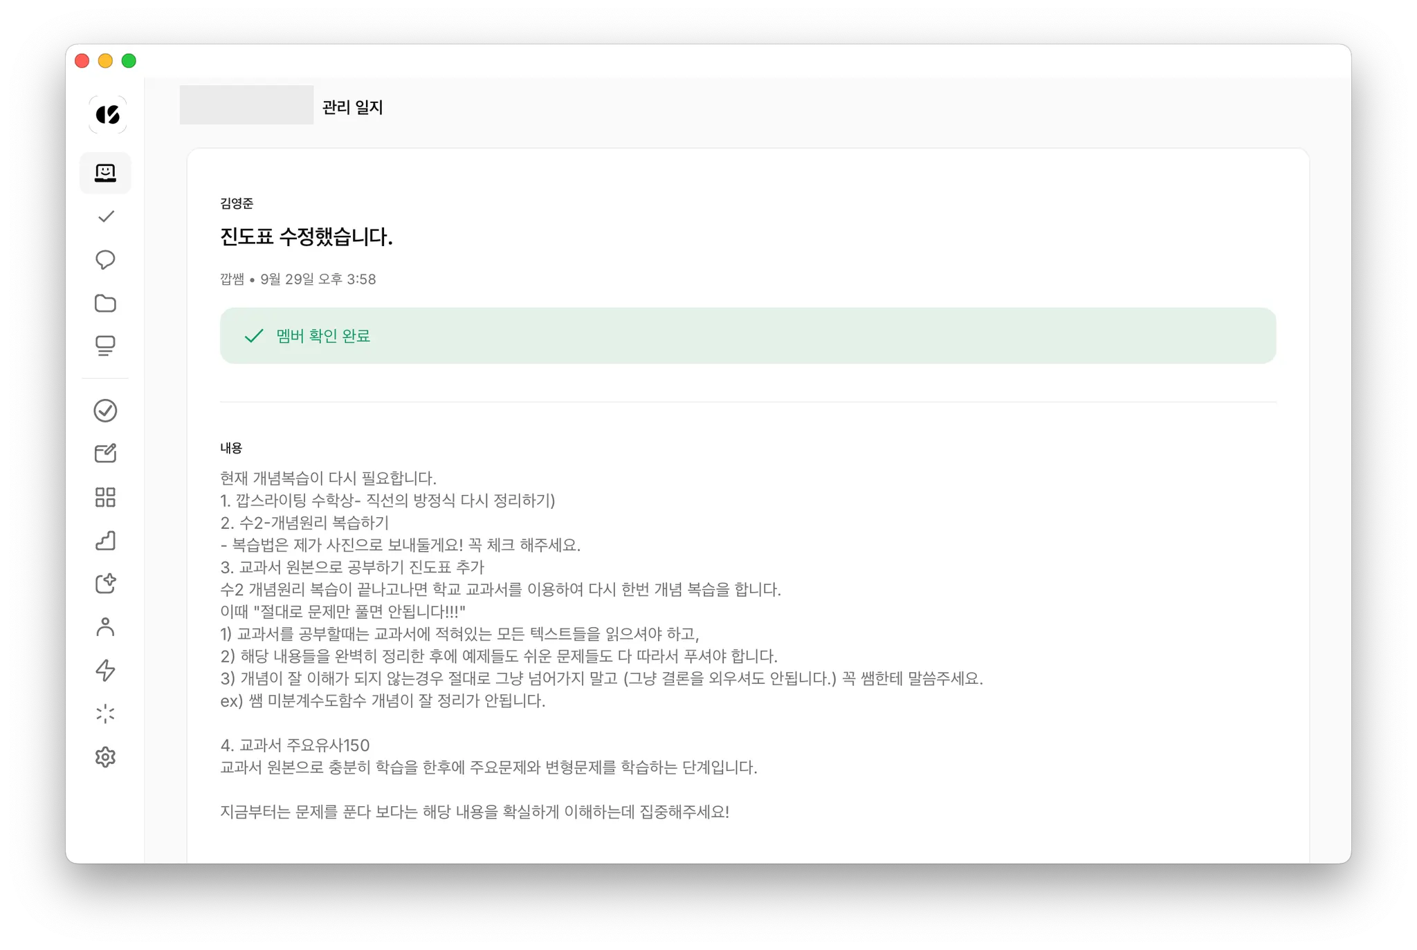Click the loading spinner style icon
Viewport: 1417px width, 950px height.
coord(105,714)
